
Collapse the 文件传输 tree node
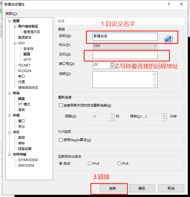(9, 154)
